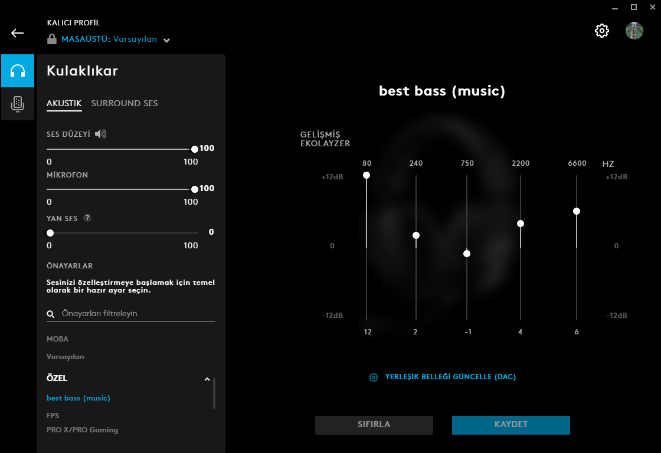Select the FPS preset
The image size is (661, 453).
pyautogui.click(x=53, y=415)
